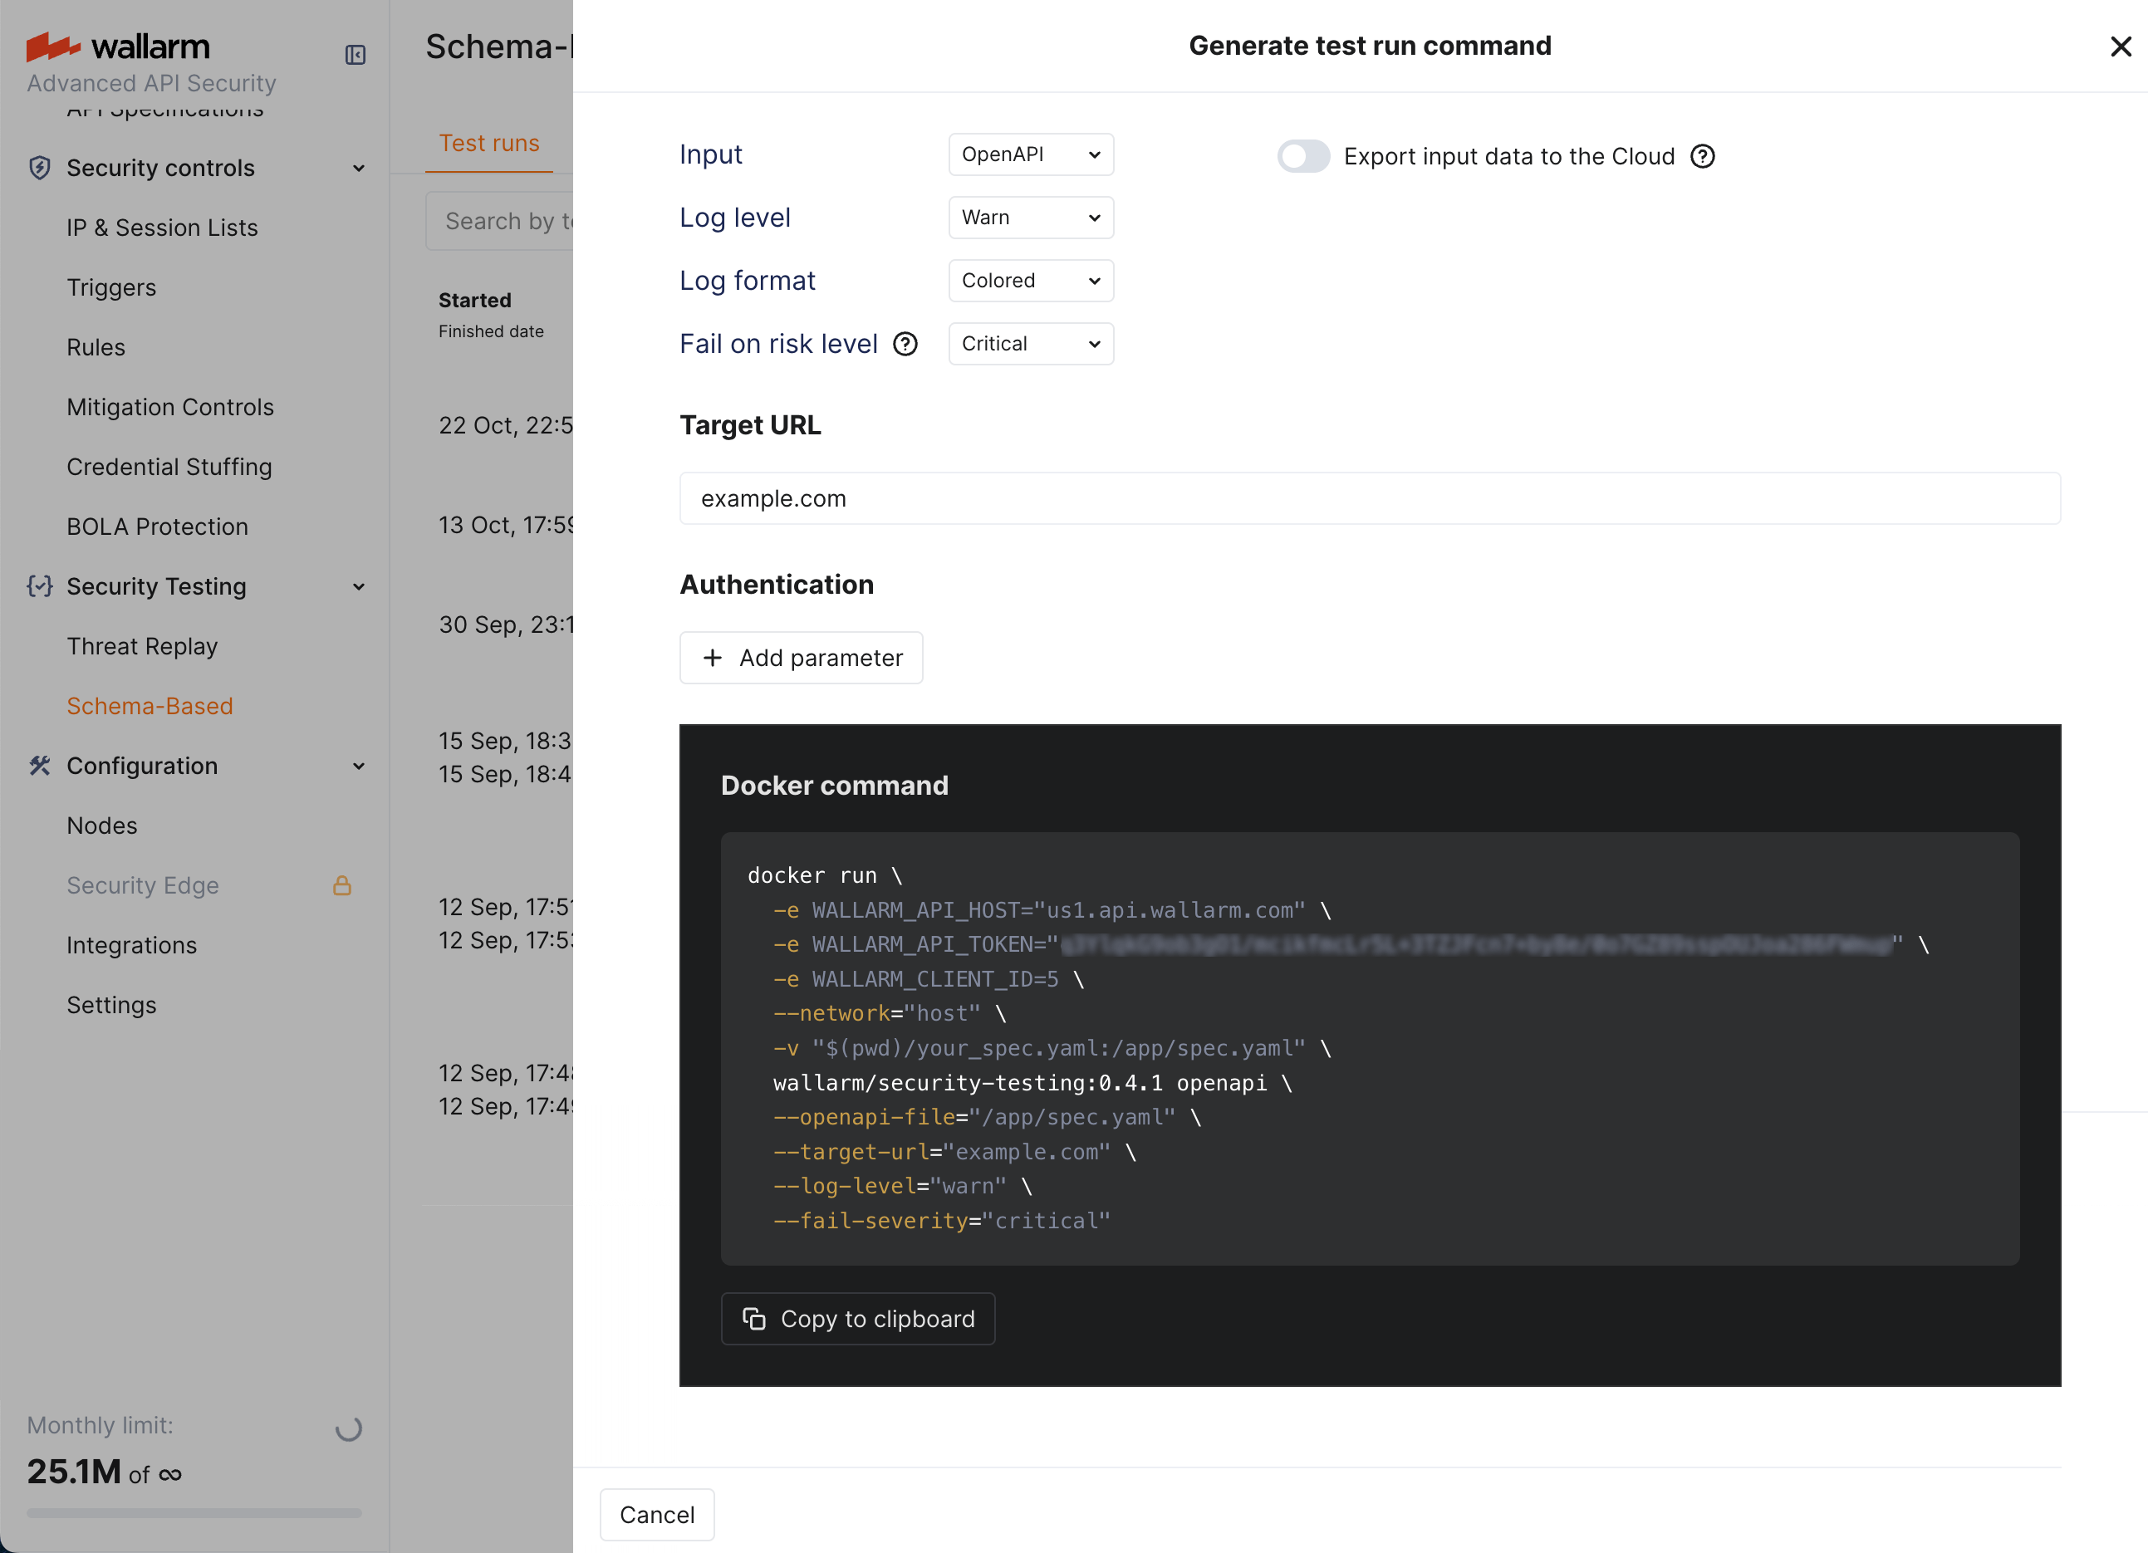Open help tooltip for Fail on risk level
2148x1553 pixels.
click(905, 344)
